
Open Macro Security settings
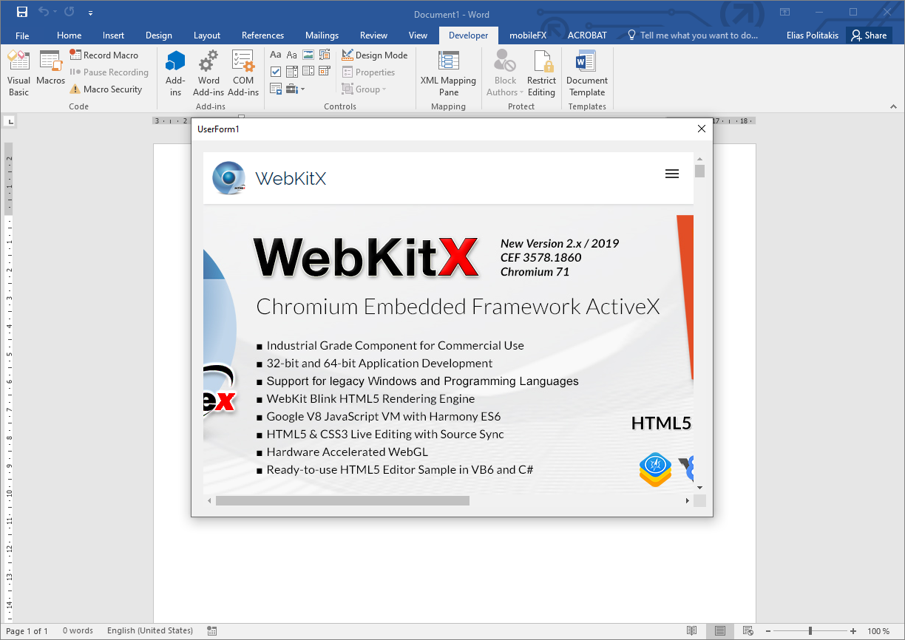click(105, 89)
